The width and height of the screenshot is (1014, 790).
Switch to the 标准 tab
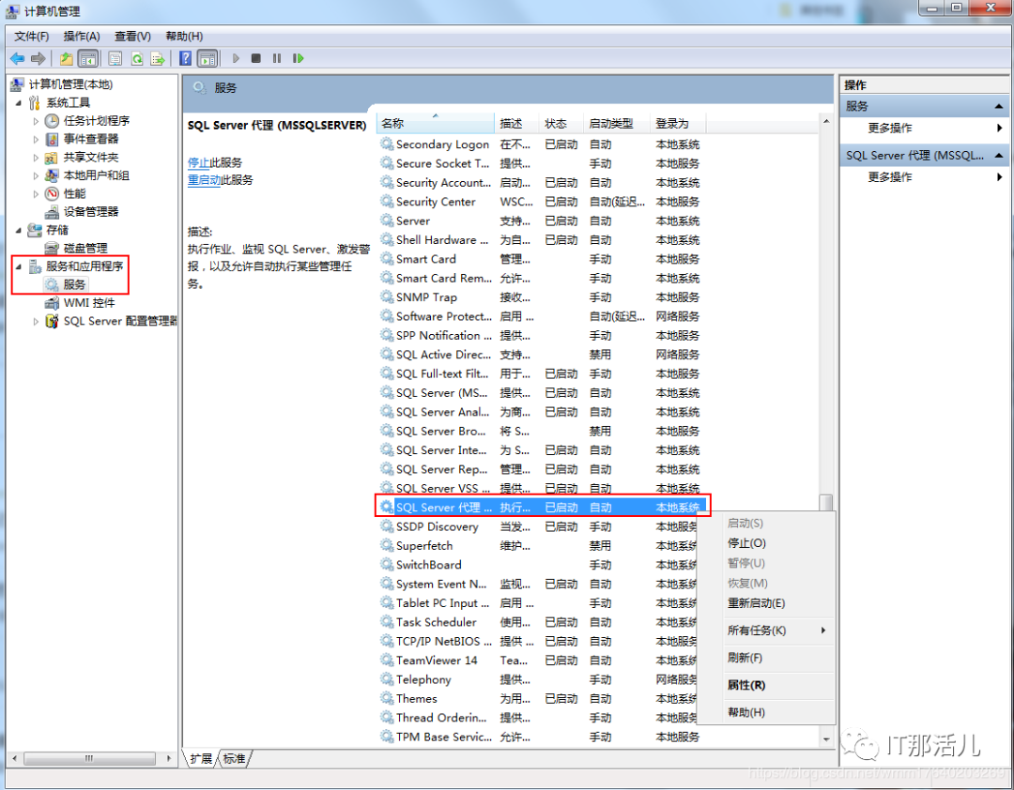(234, 759)
